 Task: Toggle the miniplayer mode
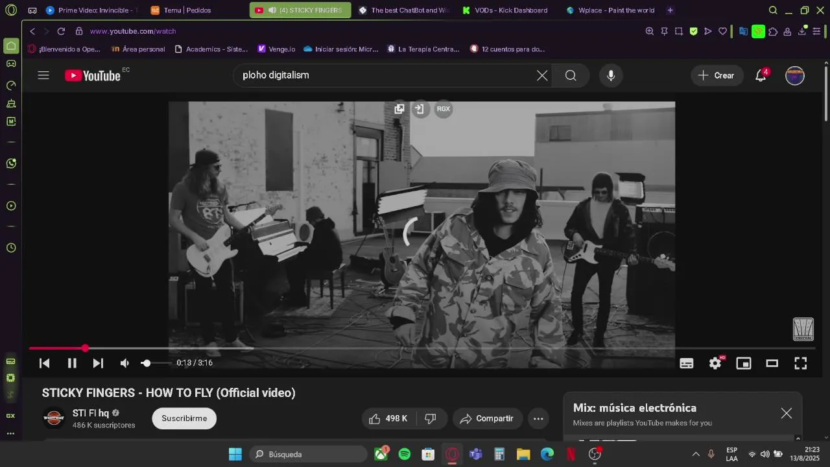[x=744, y=363]
